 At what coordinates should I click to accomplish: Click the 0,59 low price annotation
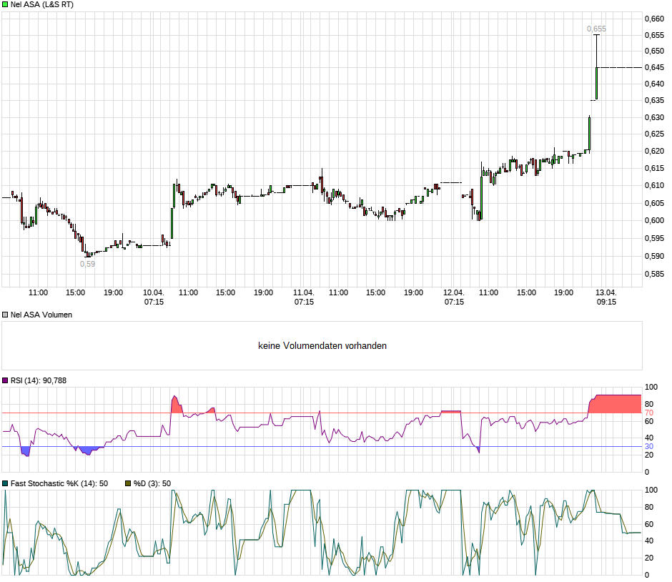[87, 264]
